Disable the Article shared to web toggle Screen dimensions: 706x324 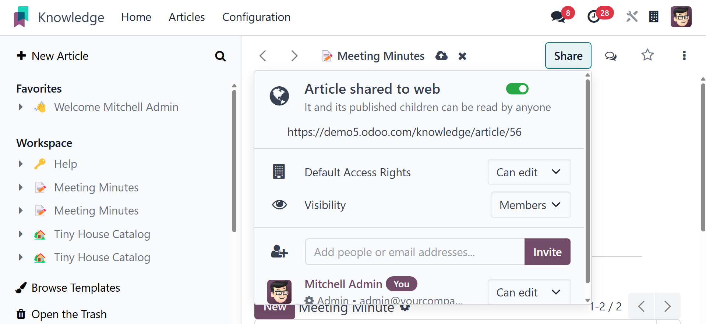(x=517, y=89)
